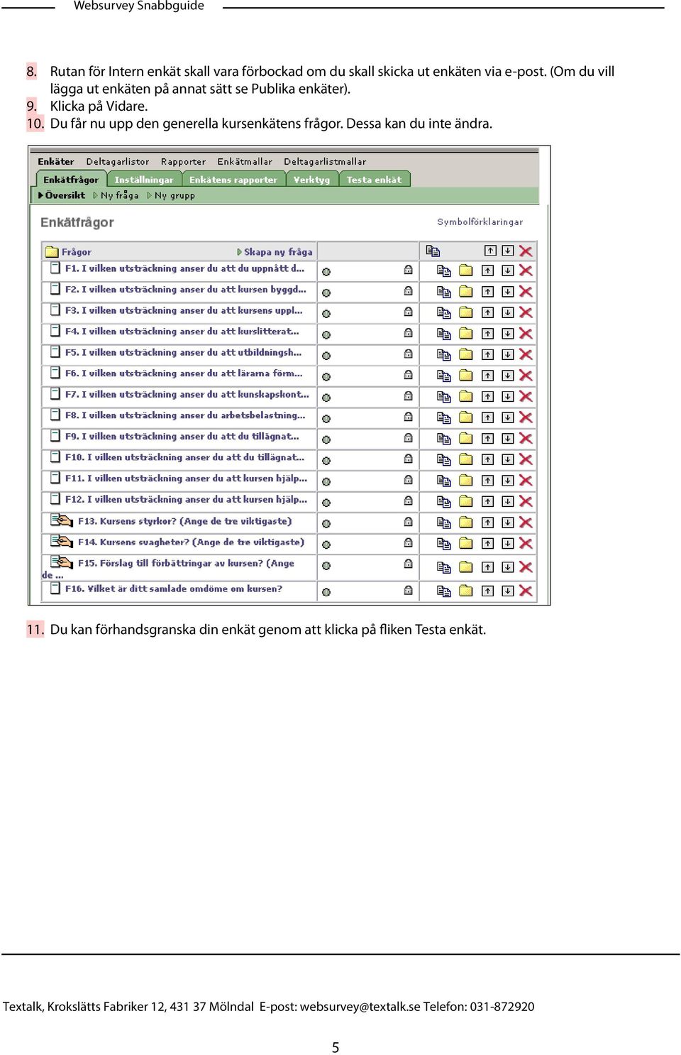Screen dimensions: 681x1055
Task: Open question F8 about arbetsbelastning
Action: pos(185,415)
